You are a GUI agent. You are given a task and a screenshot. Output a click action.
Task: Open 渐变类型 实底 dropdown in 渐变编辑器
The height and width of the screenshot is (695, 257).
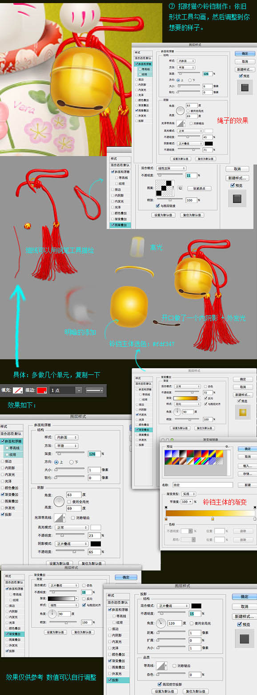click(x=189, y=494)
